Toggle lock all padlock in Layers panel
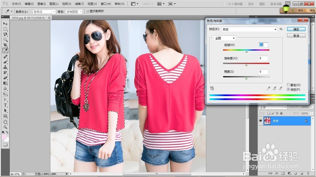Image resolution: width=316 pixels, height=177 pixels. [x=281, y=113]
